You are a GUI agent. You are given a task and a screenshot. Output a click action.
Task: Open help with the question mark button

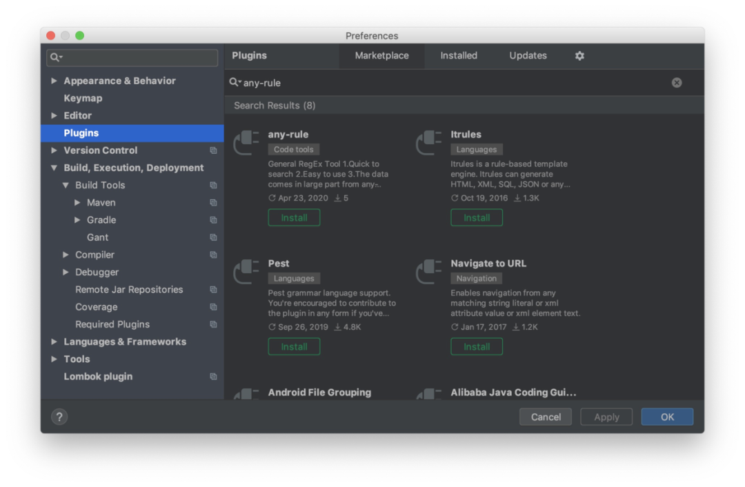pos(59,417)
